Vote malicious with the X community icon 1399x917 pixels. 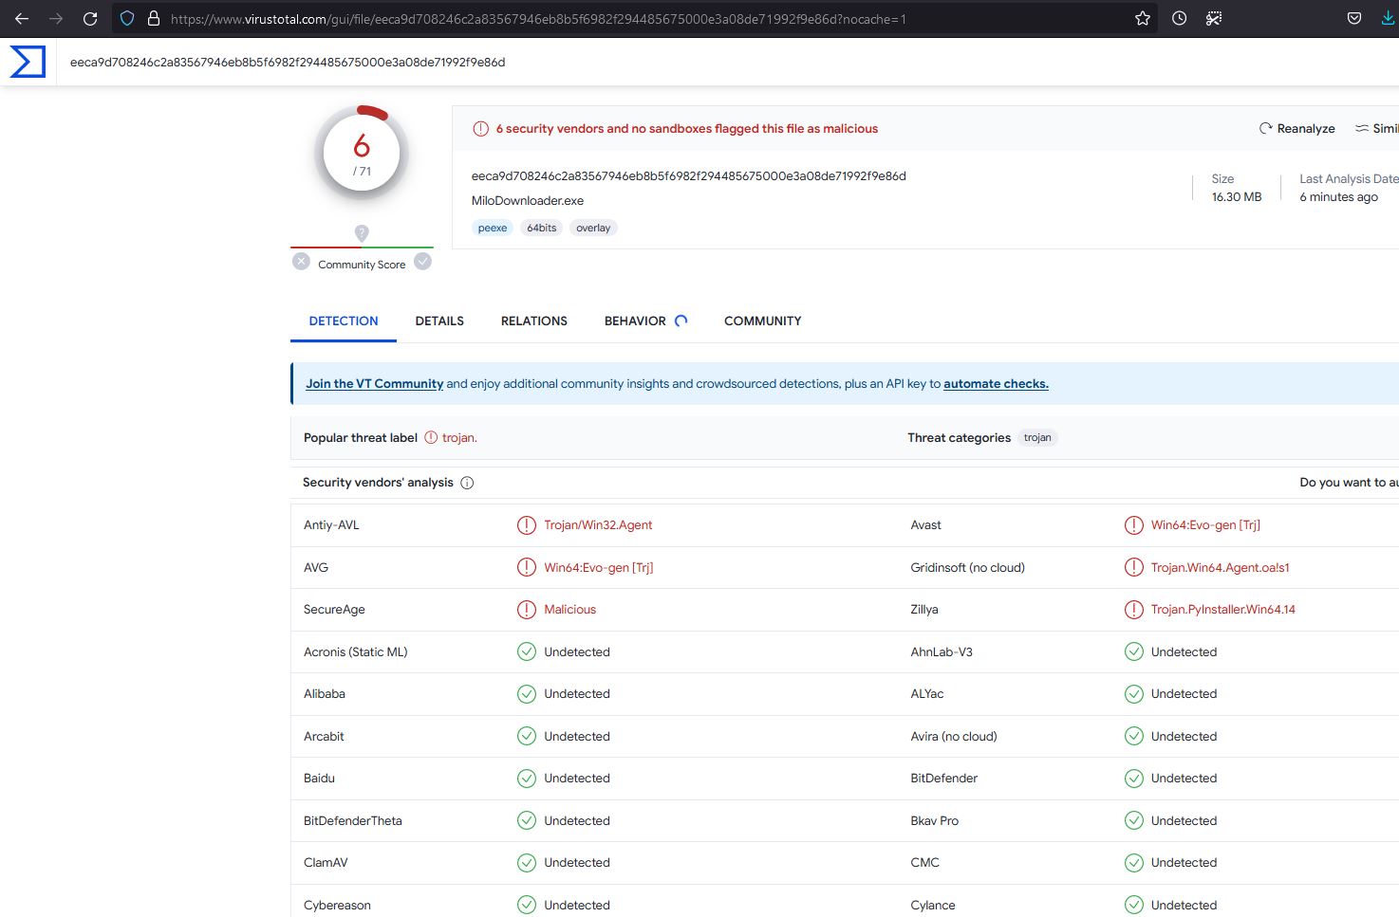click(301, 262)
